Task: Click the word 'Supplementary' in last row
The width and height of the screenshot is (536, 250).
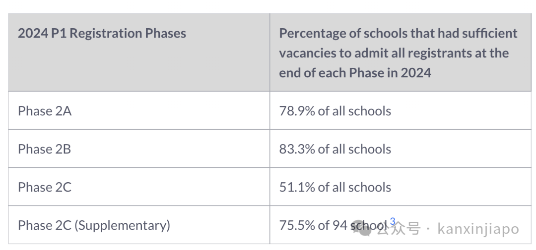Action: pos(123,225)
